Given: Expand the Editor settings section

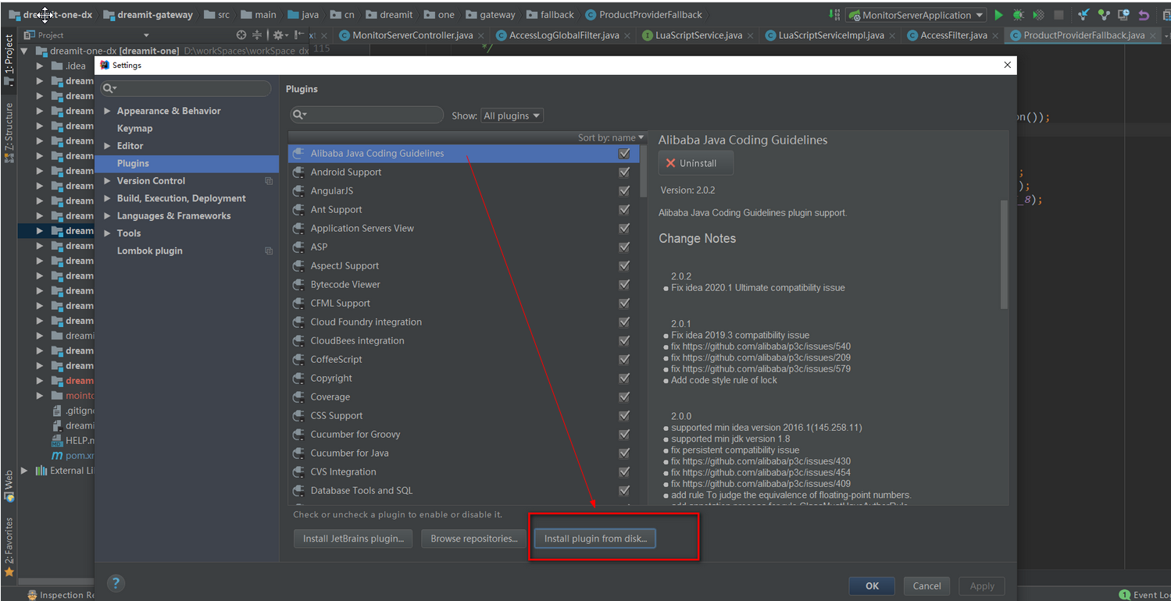Looking at the screenshot, I should 108,146.
